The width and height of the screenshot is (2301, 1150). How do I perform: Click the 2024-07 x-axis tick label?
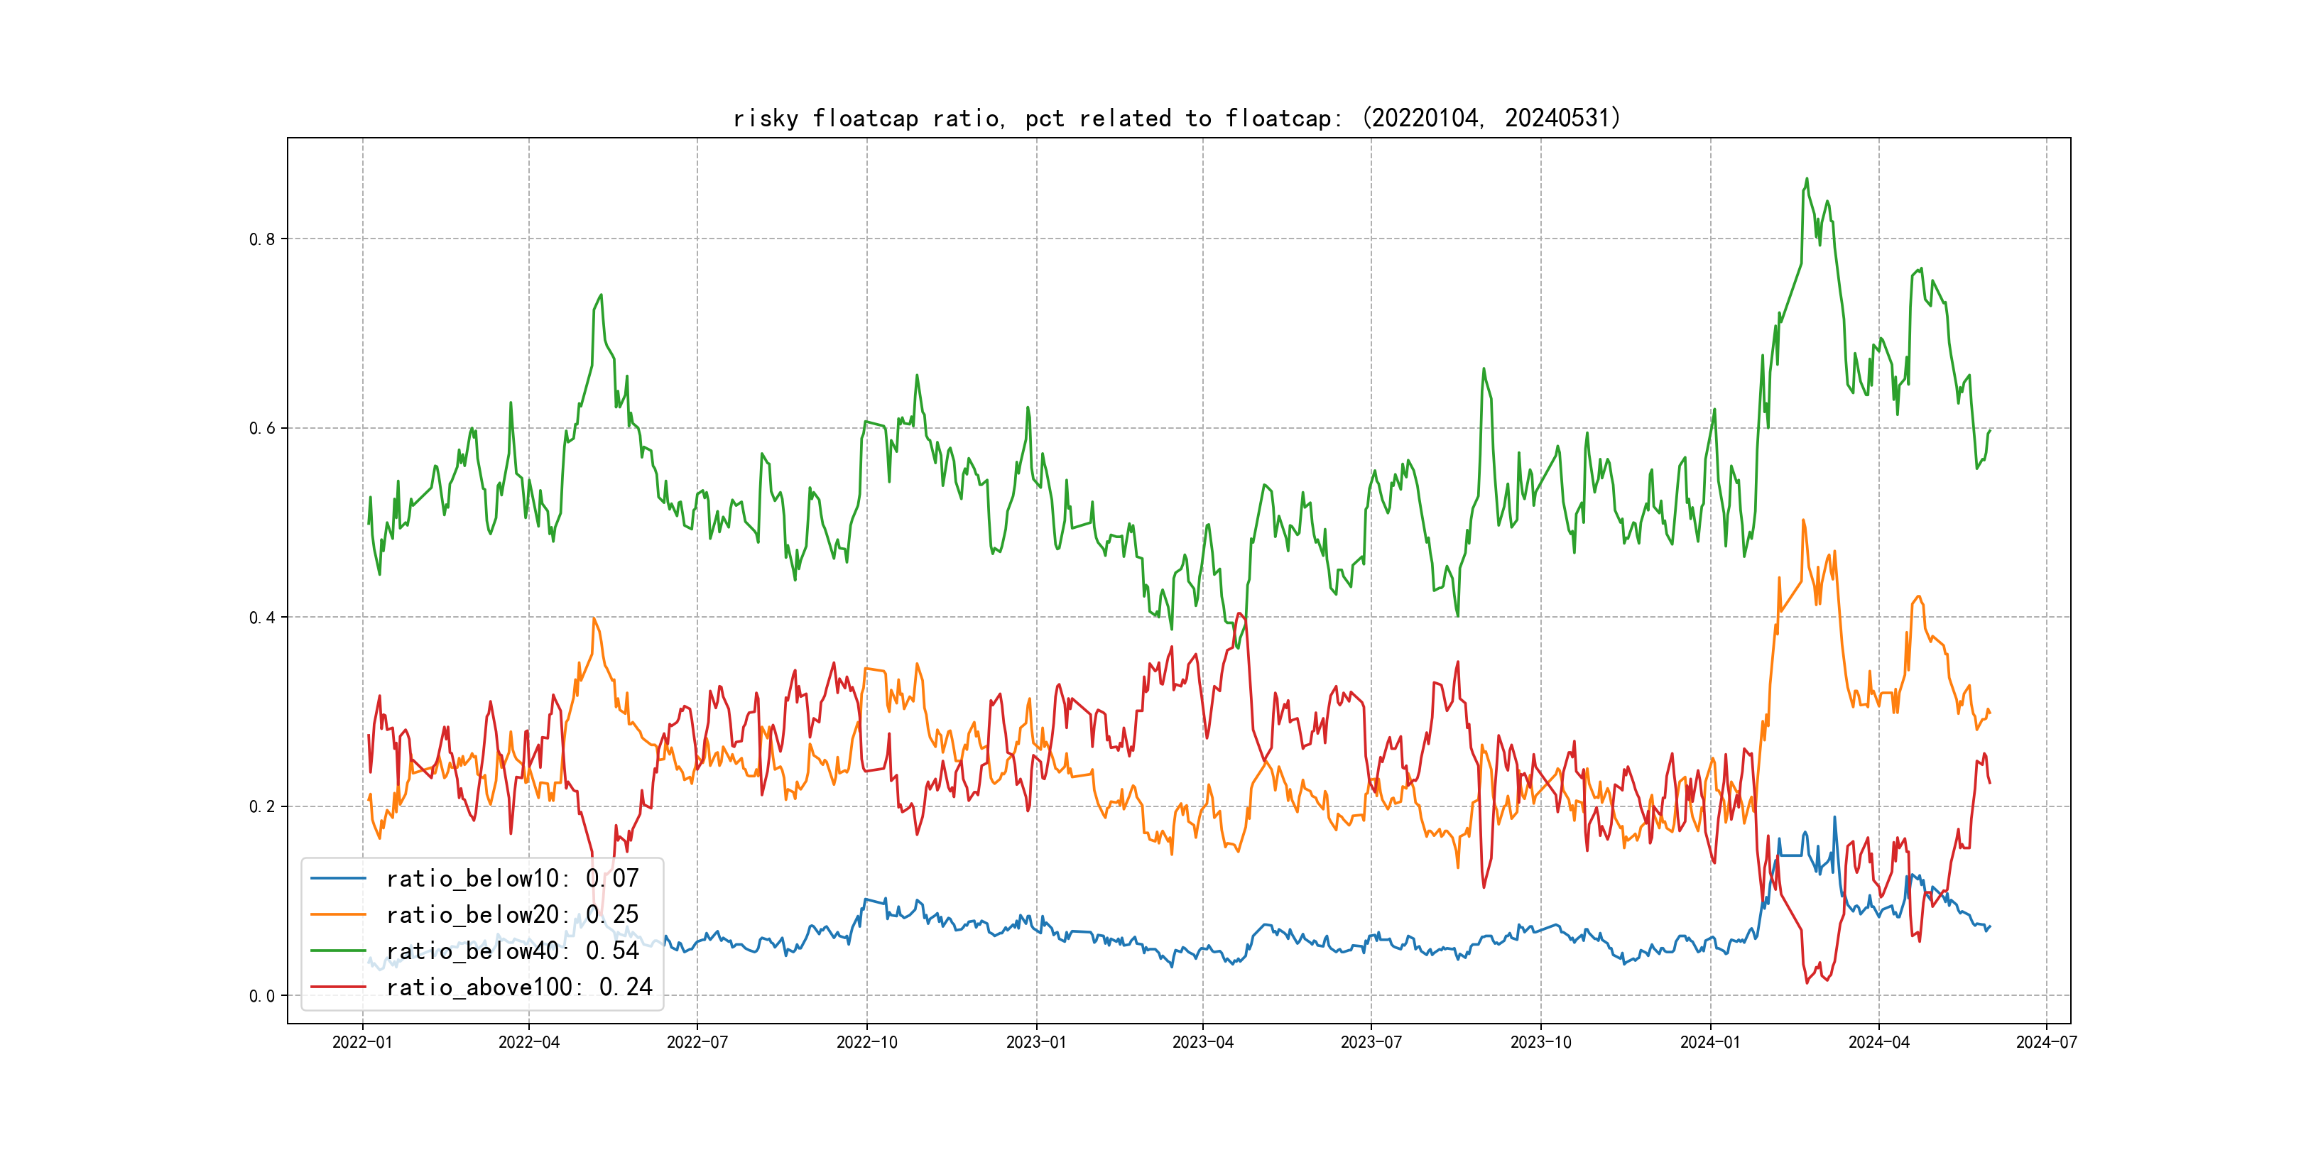[2045, 1042]
